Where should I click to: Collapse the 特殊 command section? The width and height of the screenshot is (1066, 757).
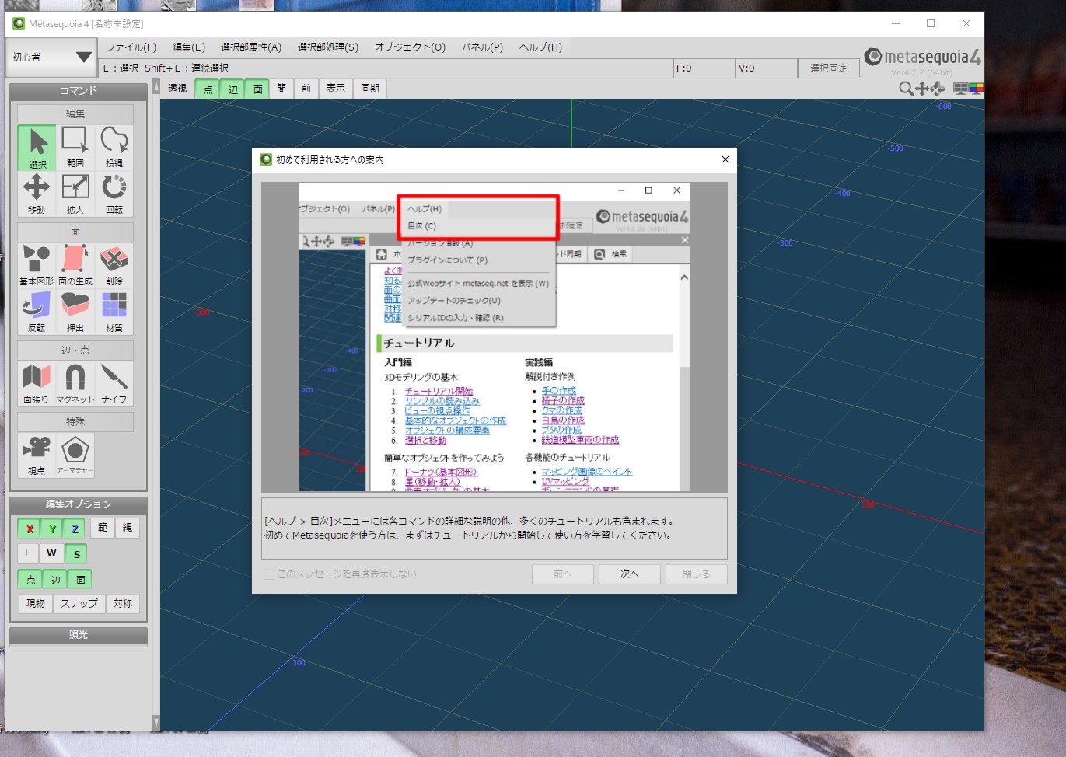[75, 422]
